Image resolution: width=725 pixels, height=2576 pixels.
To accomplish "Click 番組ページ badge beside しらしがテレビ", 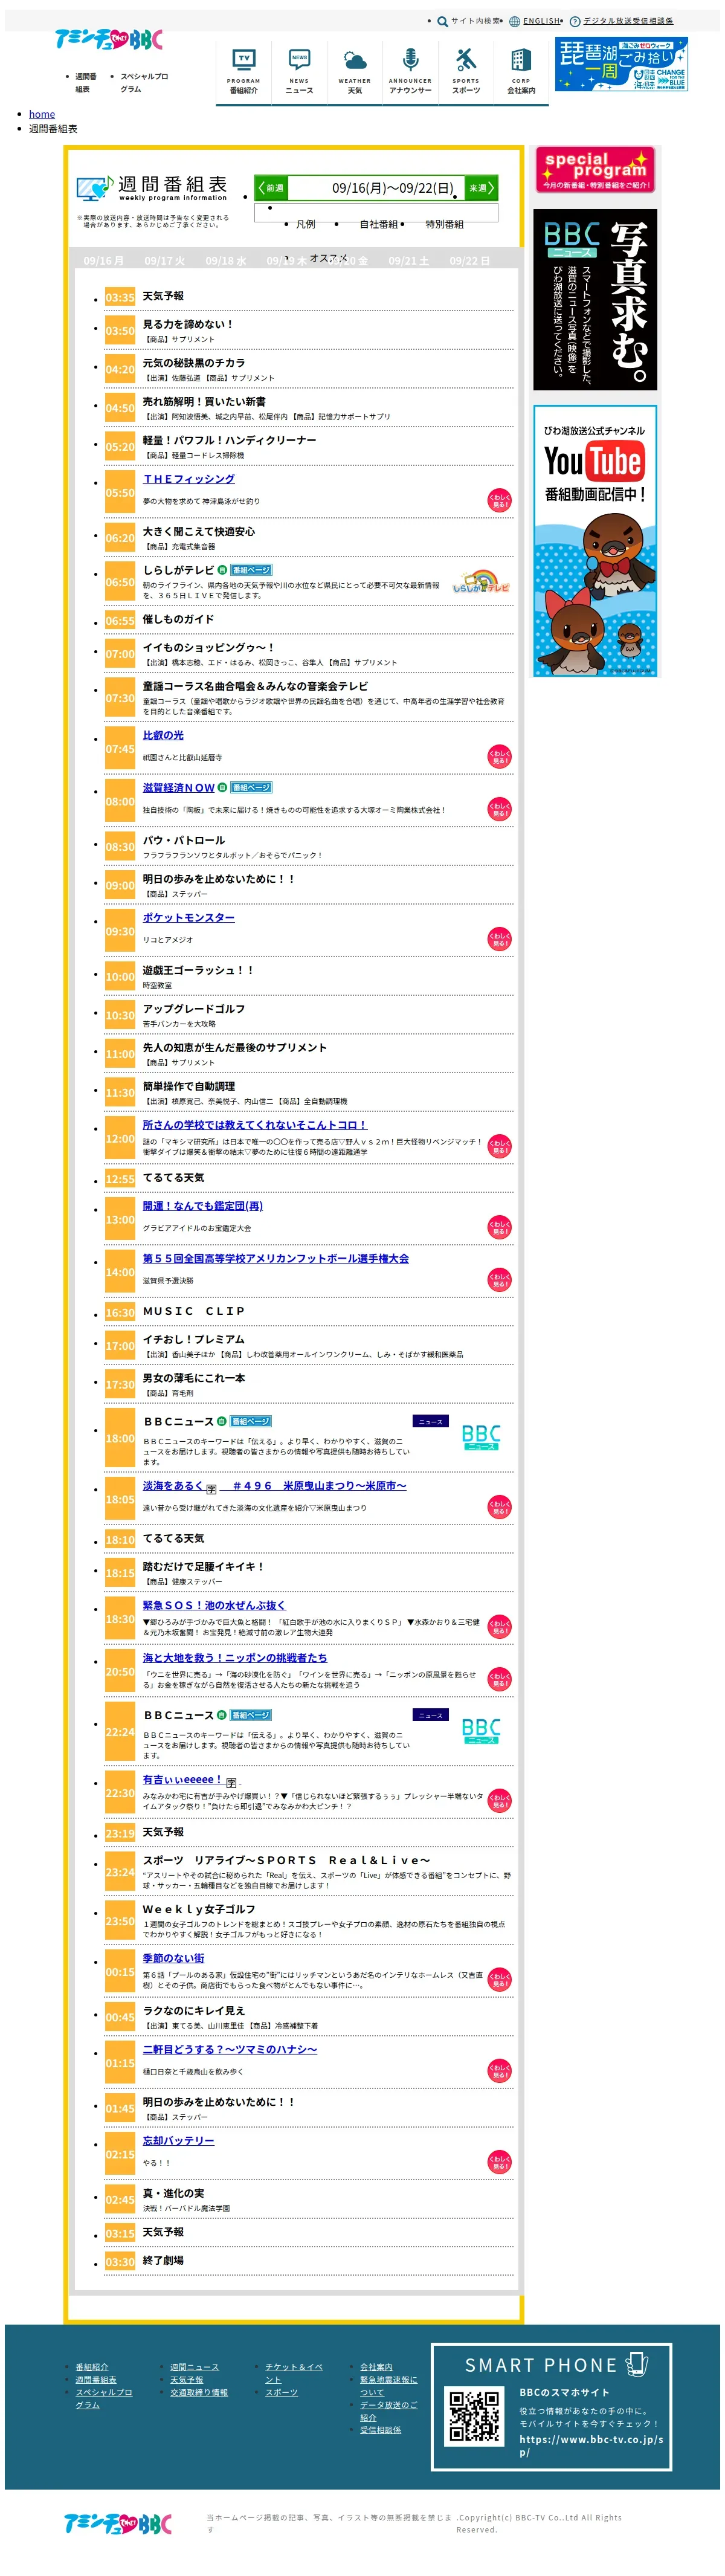I will (251, 570).
